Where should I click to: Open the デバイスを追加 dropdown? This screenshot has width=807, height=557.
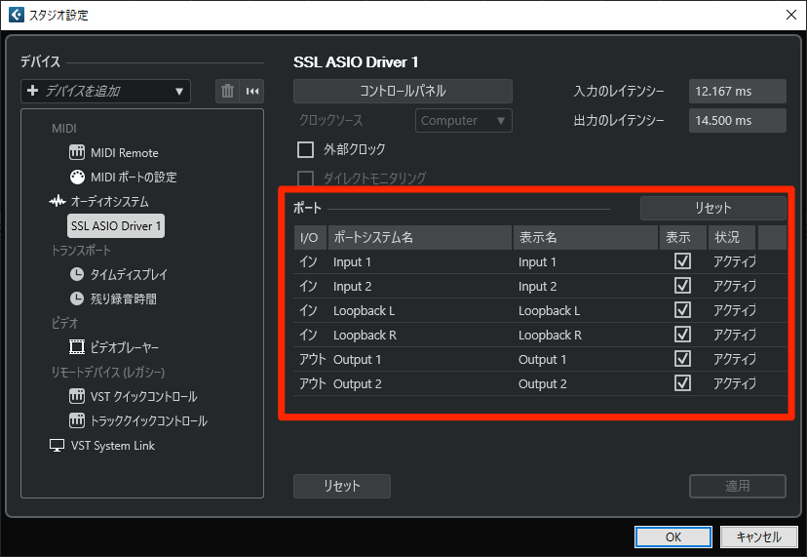click(x=105, y=91)
